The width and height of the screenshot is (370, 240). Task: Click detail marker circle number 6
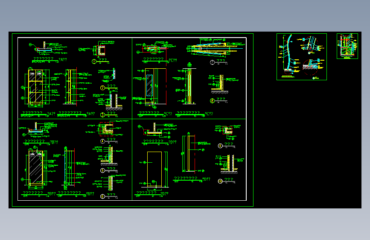102,196
